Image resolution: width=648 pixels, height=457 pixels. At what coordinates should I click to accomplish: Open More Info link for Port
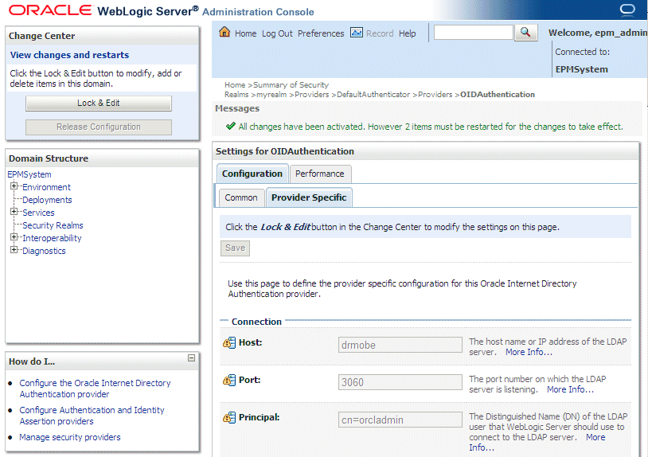[x=570, y=389]
